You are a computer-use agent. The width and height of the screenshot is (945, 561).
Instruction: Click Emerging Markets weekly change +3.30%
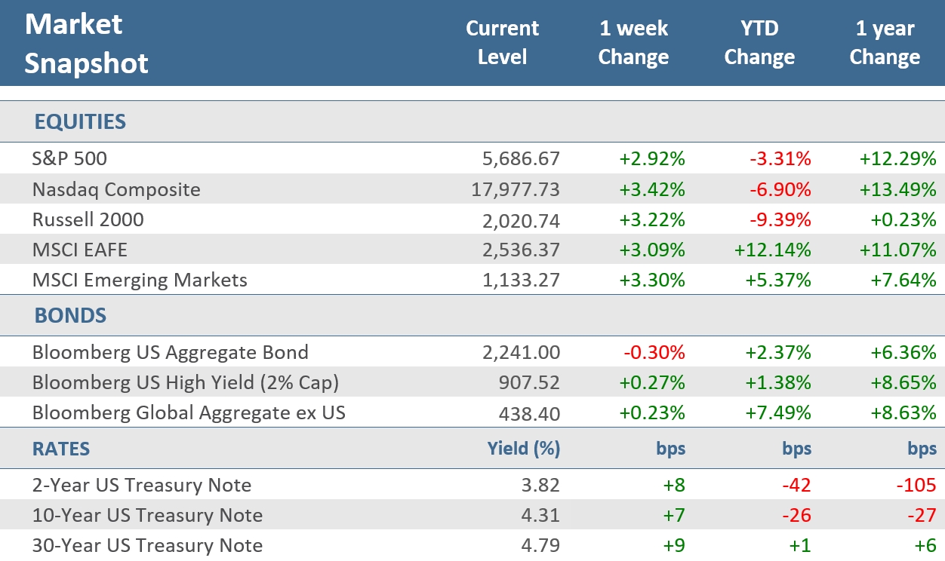point(652,280)
